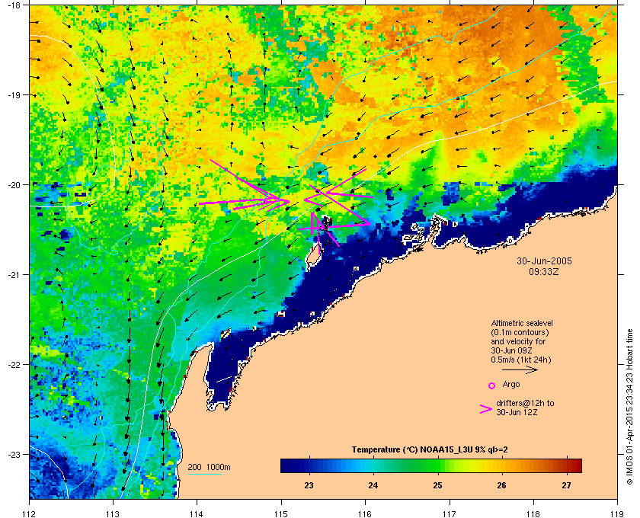Click the colorbar tick label 26
The image size is (640, 518).
[501, 485]
